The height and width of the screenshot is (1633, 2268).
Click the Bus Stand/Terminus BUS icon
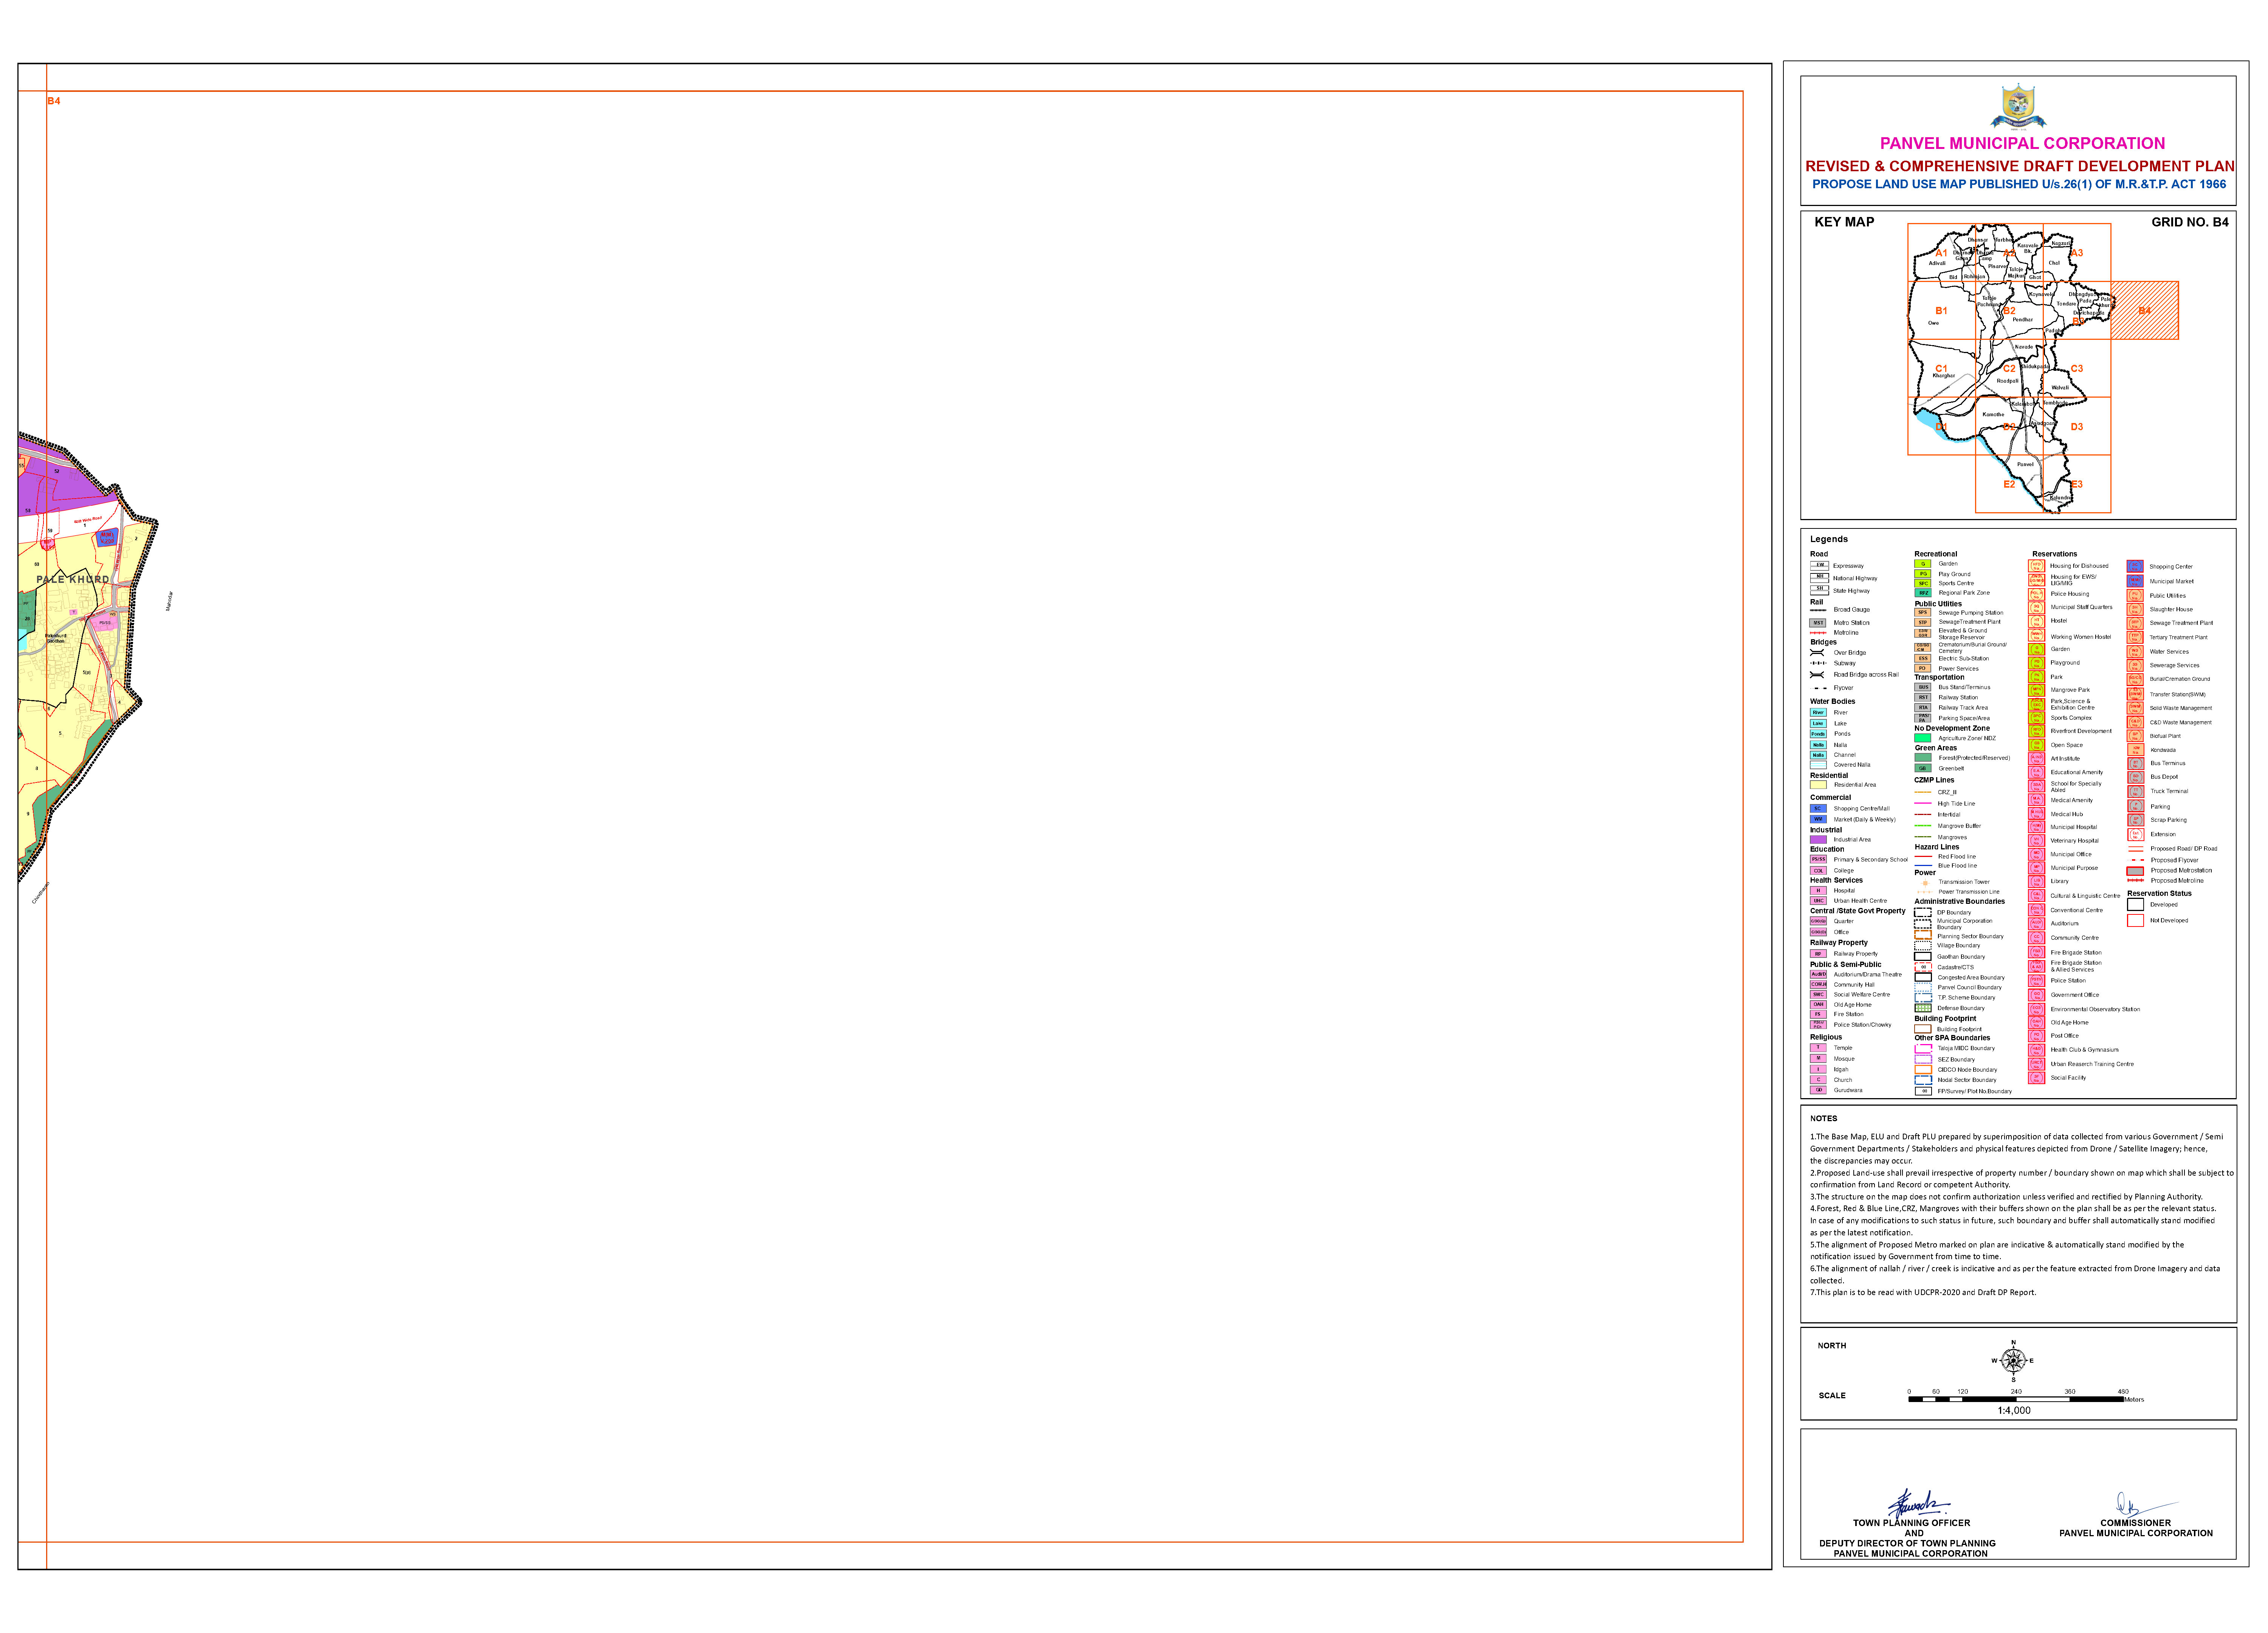[x=1923, y=687]
